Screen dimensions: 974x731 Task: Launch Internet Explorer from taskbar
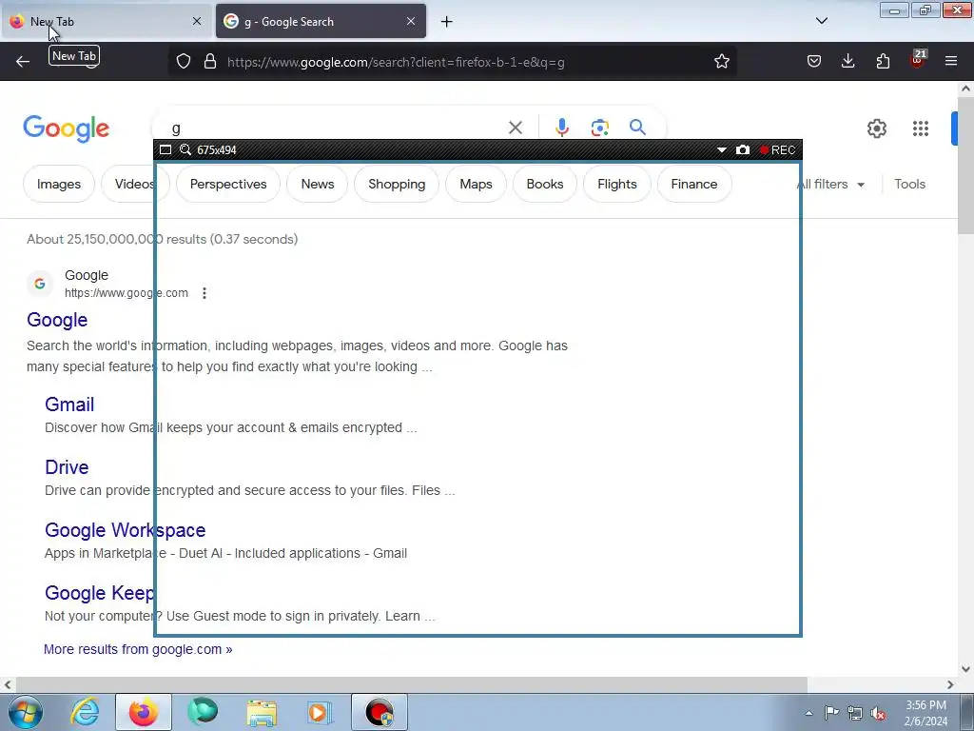click(85, 712)
